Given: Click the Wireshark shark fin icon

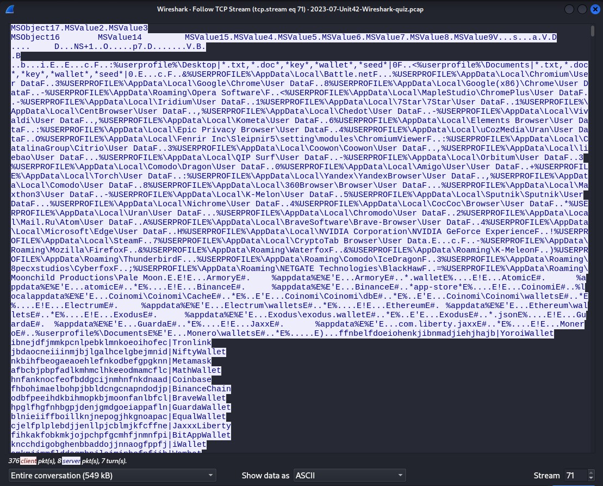Looking at the screenshot, I should [10, 9].
